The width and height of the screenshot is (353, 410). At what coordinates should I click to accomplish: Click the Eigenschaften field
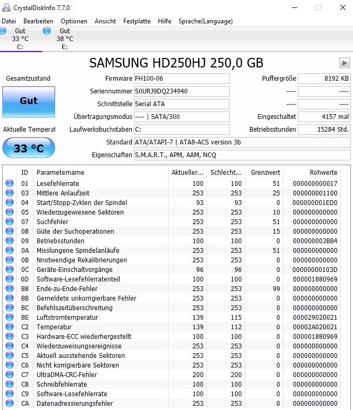pyautogui.click(x=242, y=155)
